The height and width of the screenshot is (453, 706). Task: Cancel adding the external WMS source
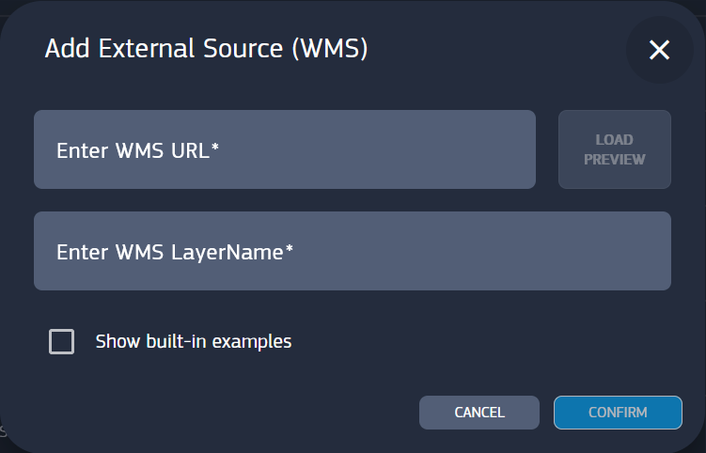coord(479,413)
